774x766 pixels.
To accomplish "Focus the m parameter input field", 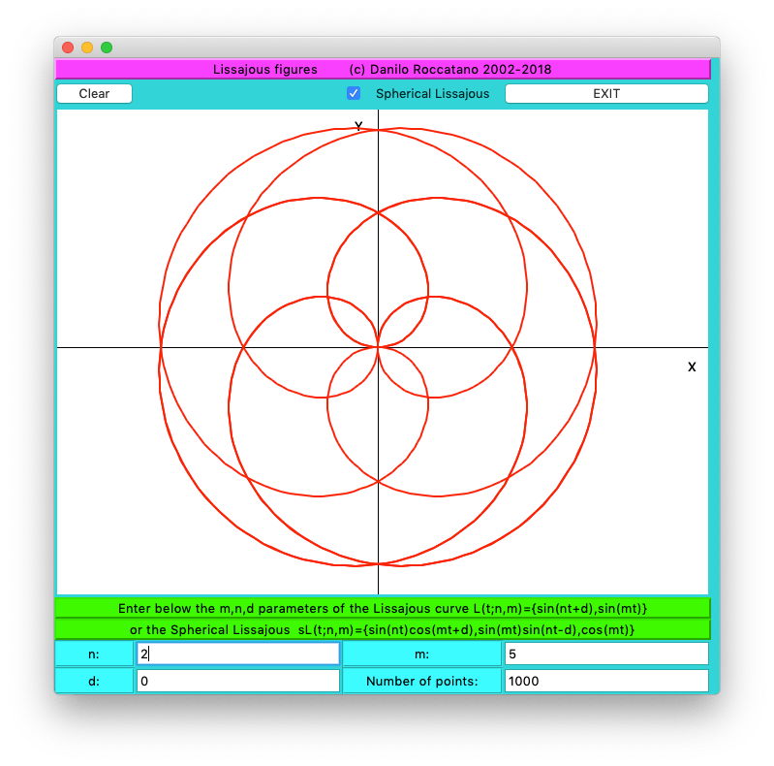I will [x=606, y=654].
